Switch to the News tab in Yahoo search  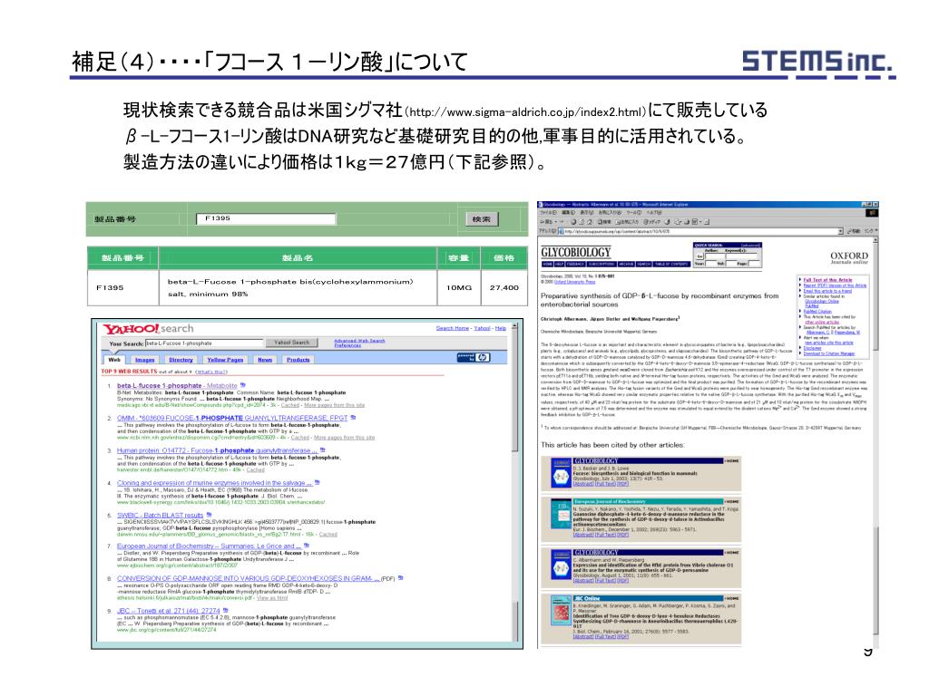(x=265, y=360)
